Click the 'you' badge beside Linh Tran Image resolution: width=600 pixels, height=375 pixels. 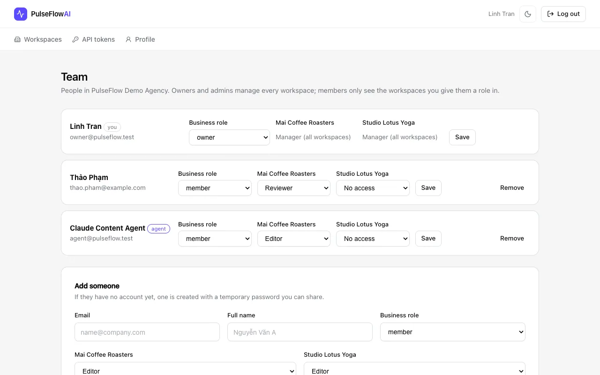tap(112, 127)
